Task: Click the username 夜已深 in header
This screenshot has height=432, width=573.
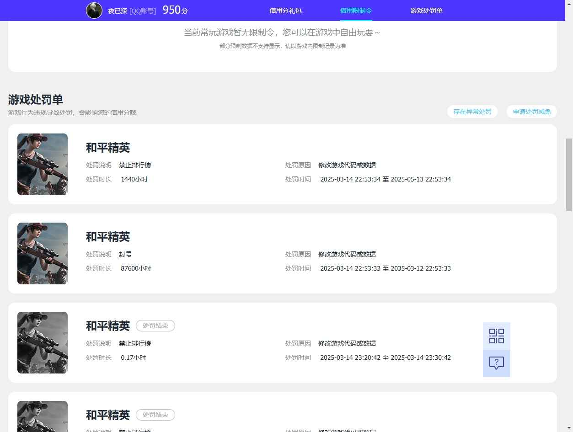Action: click(x=118, y=11)
